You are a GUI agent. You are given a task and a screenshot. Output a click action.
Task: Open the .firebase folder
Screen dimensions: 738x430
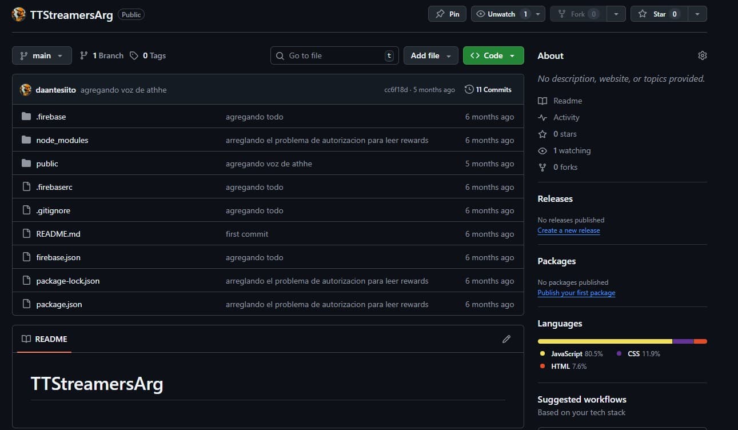[x=51, y=117]
